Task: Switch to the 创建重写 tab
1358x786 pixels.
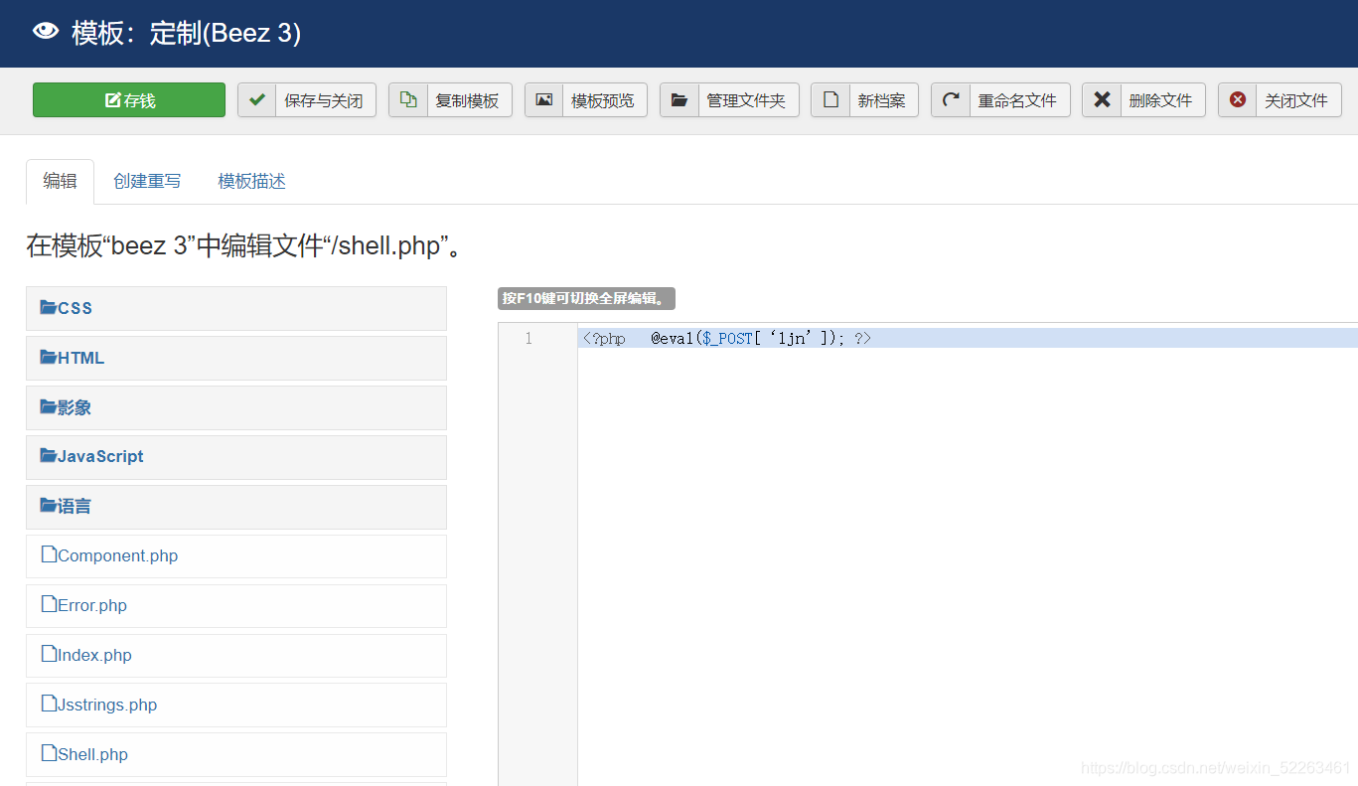Action: coord(147,181)
